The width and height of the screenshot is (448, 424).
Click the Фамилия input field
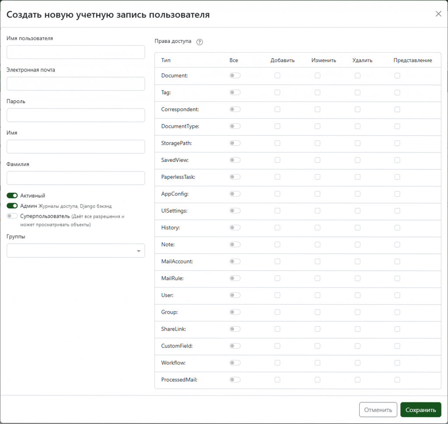(76, 178)
